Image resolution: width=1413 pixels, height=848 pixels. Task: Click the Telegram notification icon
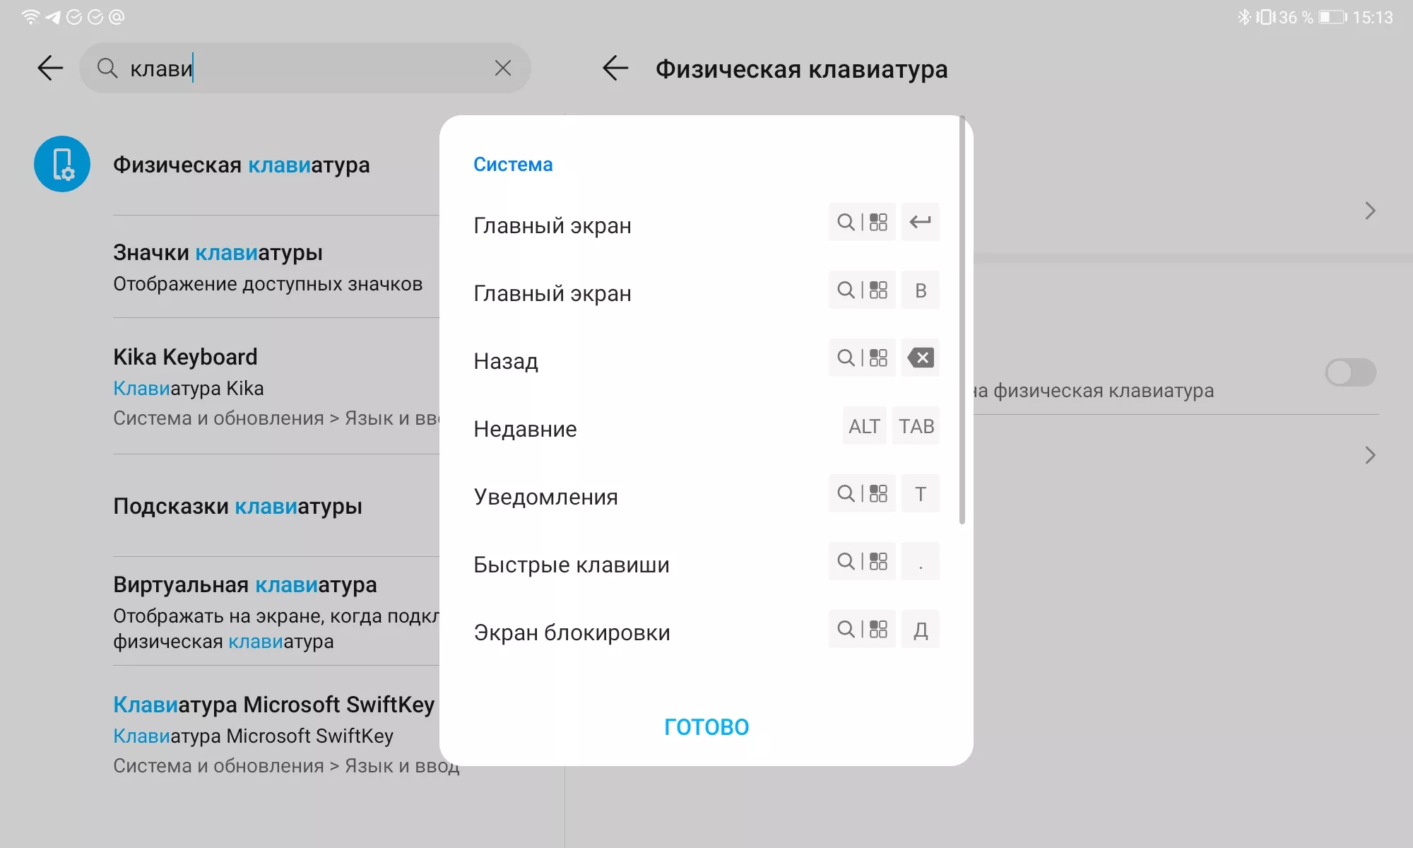click(53, 17)
